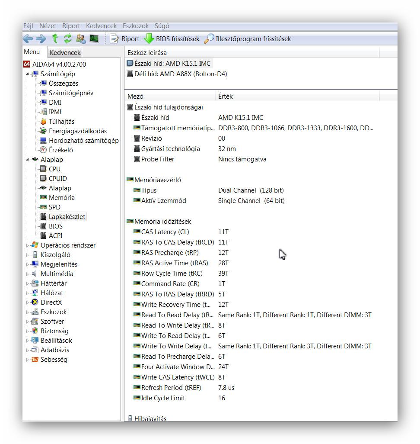
Task: Click the Sebesség benchmark icon
Action: (35, 360)
